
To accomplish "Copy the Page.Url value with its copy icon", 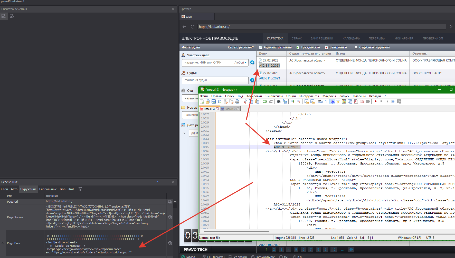I will 170,202.
